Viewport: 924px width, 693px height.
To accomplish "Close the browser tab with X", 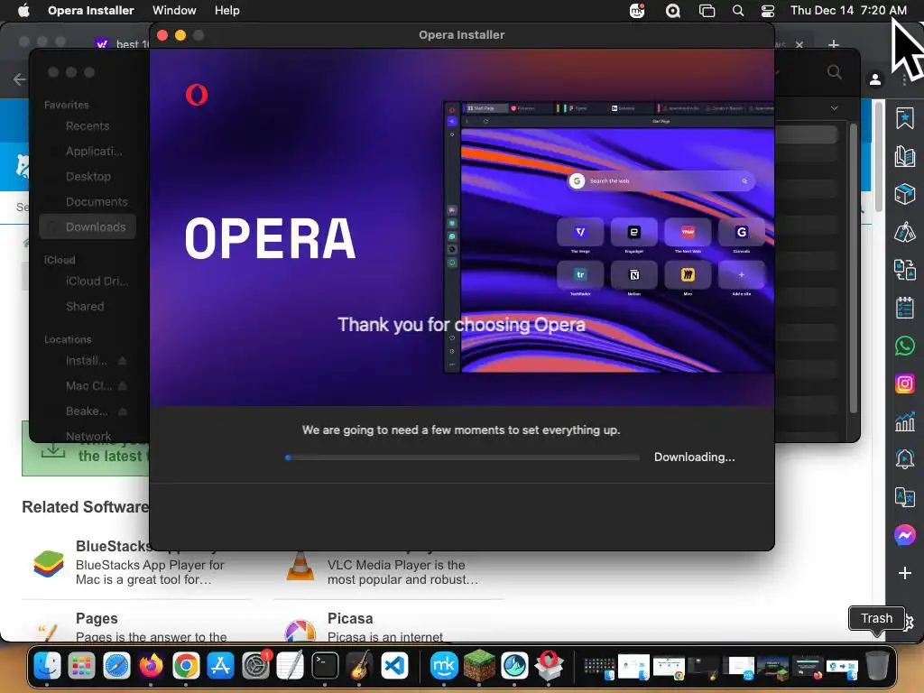I will click(799, 45).
